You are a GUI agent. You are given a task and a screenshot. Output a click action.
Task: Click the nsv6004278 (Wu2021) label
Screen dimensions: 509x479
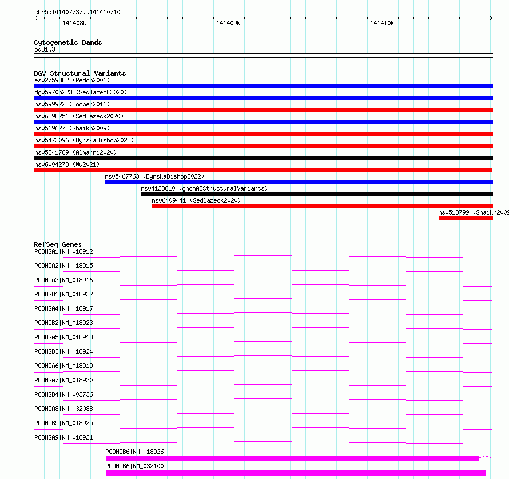click(x=67, y=164)
